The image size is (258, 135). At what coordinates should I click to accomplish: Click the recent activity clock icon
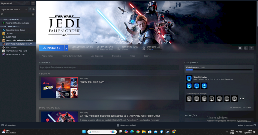click(30, 9)
